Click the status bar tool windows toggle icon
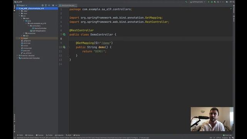This screenshot has height=139, width=247. click(x=15, y=138)
